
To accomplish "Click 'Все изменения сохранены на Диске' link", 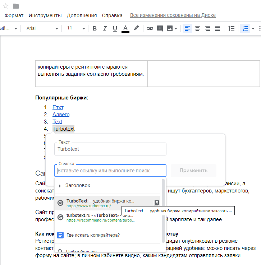I will pyautogui.click(x=173, y=15).
